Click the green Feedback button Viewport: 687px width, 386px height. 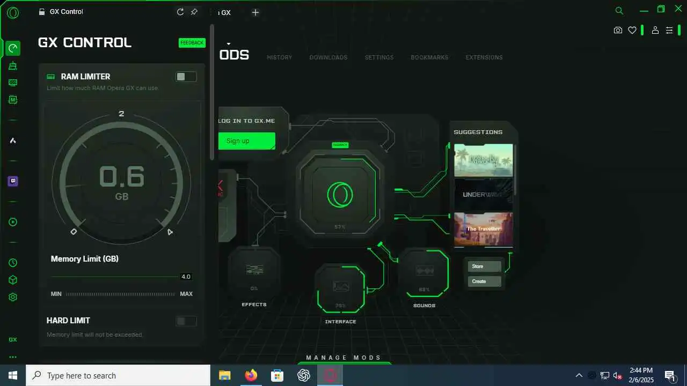tap(192, 43)
